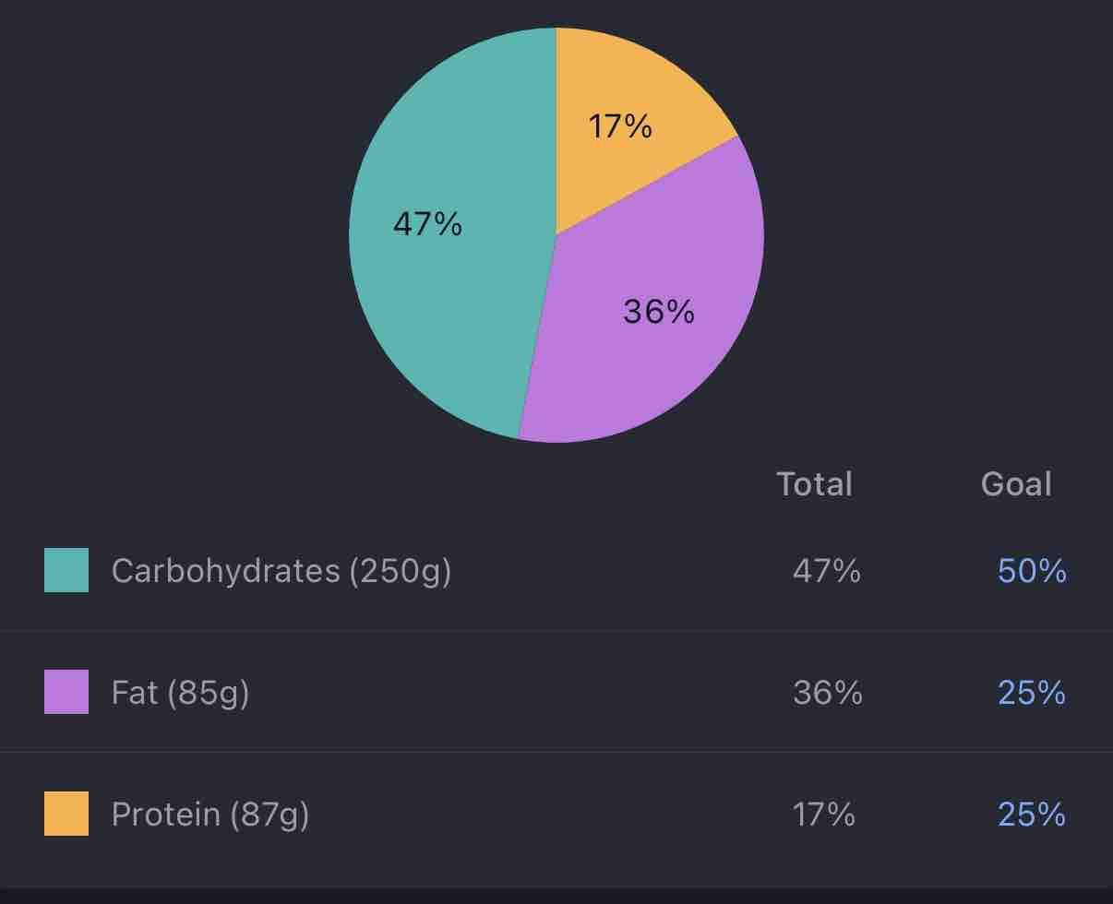
Task: Click the teal Carbohydrates legend swatch
Action: [x=66, y=570]
